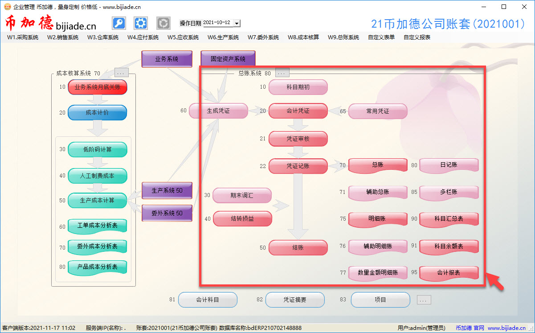
Task: Click the gray refresh icon
Action: pyautogui.click(x=163, y=23)
